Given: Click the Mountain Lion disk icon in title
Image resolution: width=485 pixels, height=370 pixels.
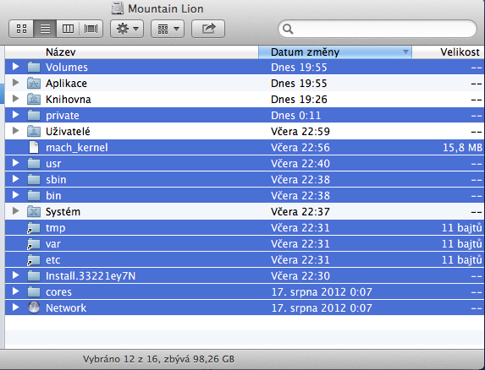Looking at the screenshot, I should tap(118, 8).
